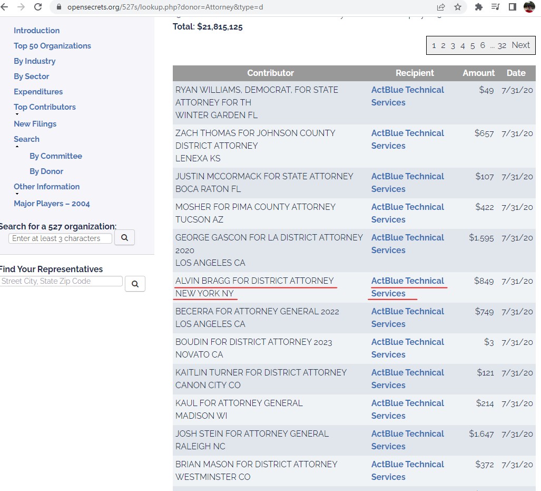The height and width of the screenshot is (491, 541).
Task: Submit the 527 organization search magnifier
Action: coord(124,238)
